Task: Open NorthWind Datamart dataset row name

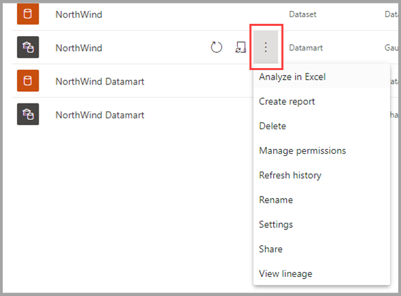Action: tap(100, 82)
